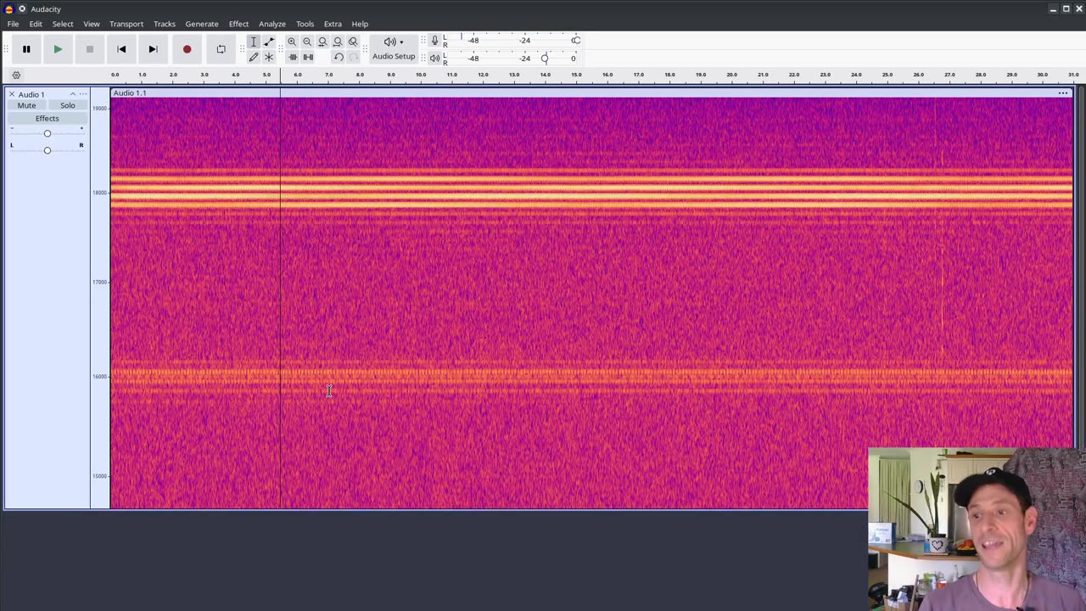The image size is (1086, 611).
Task: Click the 16000 label on frequency scale
Action: tap(100, 376)
